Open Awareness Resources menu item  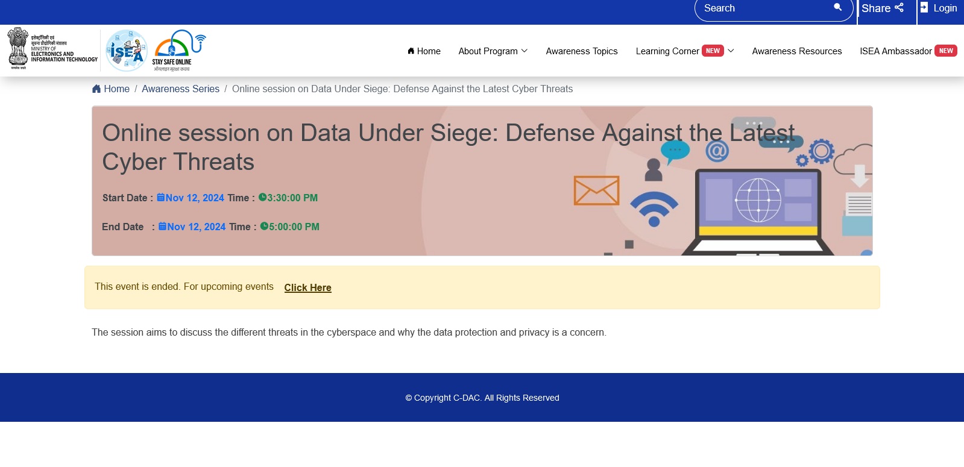coord(796,51)
